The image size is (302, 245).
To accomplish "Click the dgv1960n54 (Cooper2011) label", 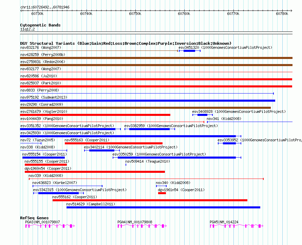I will [x=48, y=168].
